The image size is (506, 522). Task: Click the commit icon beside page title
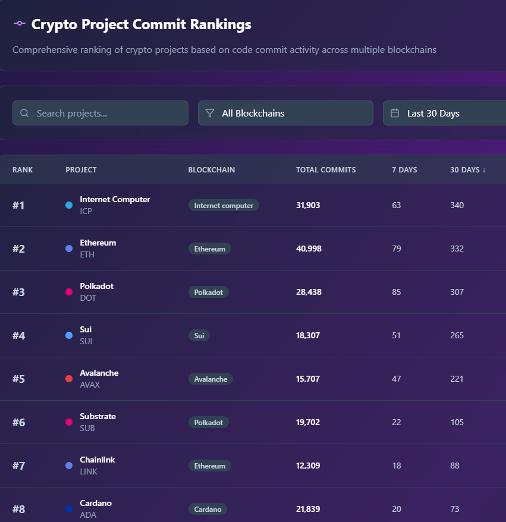pos(19,23)
